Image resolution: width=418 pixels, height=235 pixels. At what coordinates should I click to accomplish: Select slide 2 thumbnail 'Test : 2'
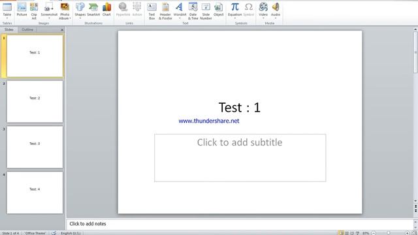point(35,102)
